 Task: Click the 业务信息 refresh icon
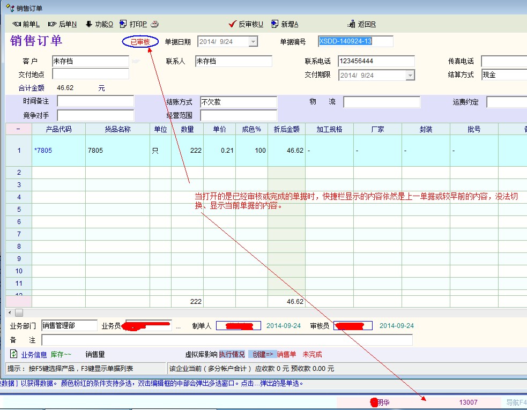pos(14,354)
